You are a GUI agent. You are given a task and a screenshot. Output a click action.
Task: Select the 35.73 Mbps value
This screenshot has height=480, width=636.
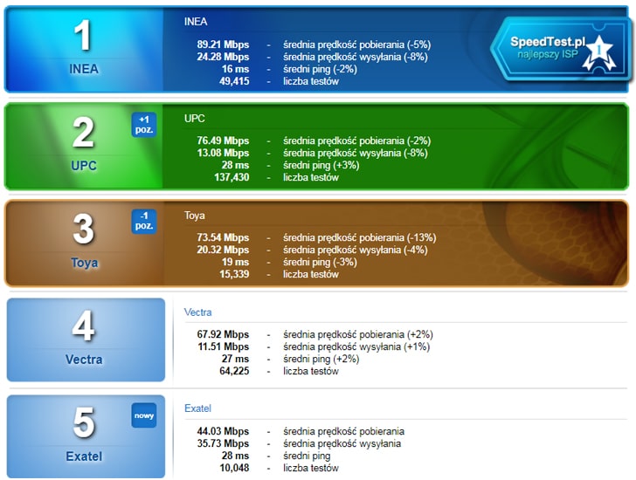coord(223,443)
